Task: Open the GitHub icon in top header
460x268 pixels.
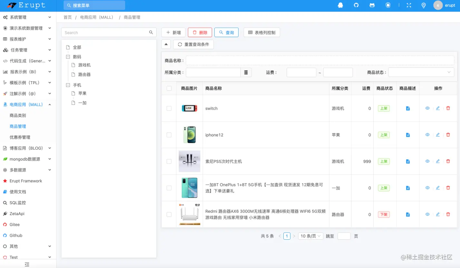Action: [356, 5]
